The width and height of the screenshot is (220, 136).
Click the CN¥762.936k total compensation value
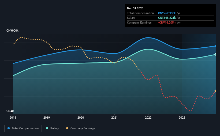(167, 13)
